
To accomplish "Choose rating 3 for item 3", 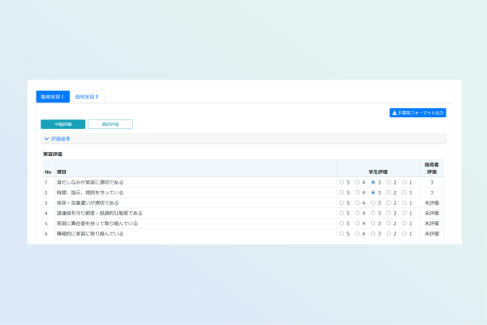I will [373, 203].
